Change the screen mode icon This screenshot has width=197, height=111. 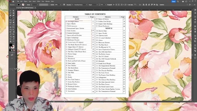click(x=12, y=55)
